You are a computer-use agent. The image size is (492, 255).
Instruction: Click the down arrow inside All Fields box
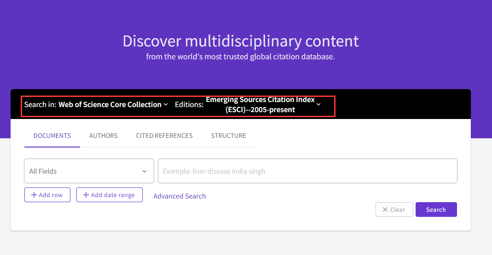[x=145, y=171]
